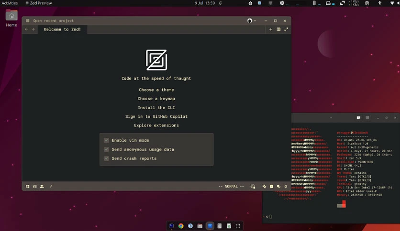Open the Zed Preview app menu in top bar
This screenshot has width=400, height=231.
(39, 3)
